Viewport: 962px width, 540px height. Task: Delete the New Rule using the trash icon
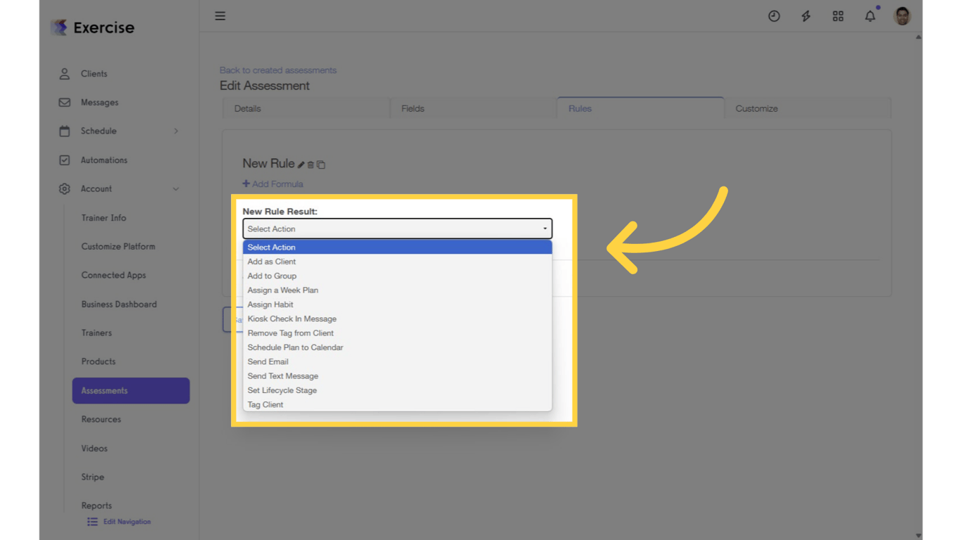311,164
